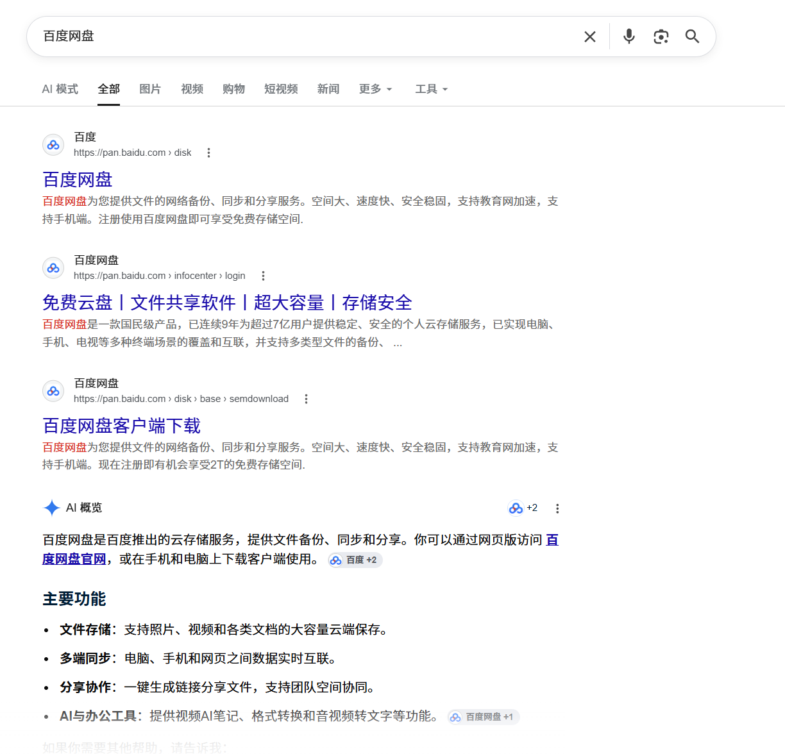This screenshot has width=785, height=754.
Task: Click the 主要功能 heading
Action: pyautogui.click(x=74, y=599)
